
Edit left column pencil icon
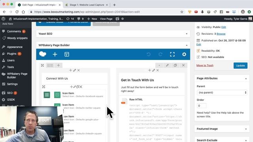(x=74, y=70)
